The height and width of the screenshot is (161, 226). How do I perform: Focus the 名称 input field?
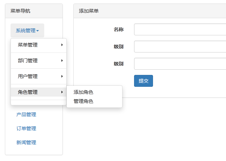[180, 29]
